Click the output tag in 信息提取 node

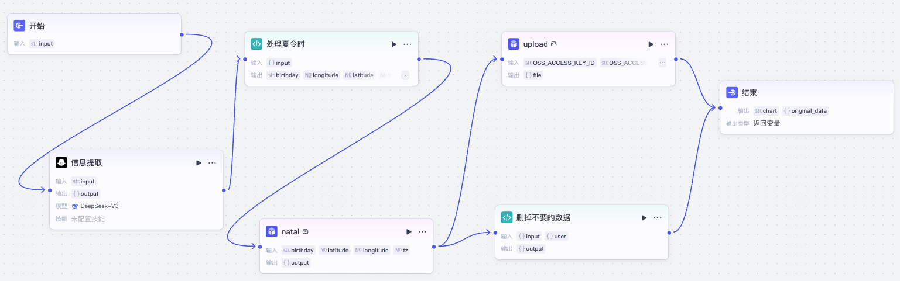click(86, 193)
